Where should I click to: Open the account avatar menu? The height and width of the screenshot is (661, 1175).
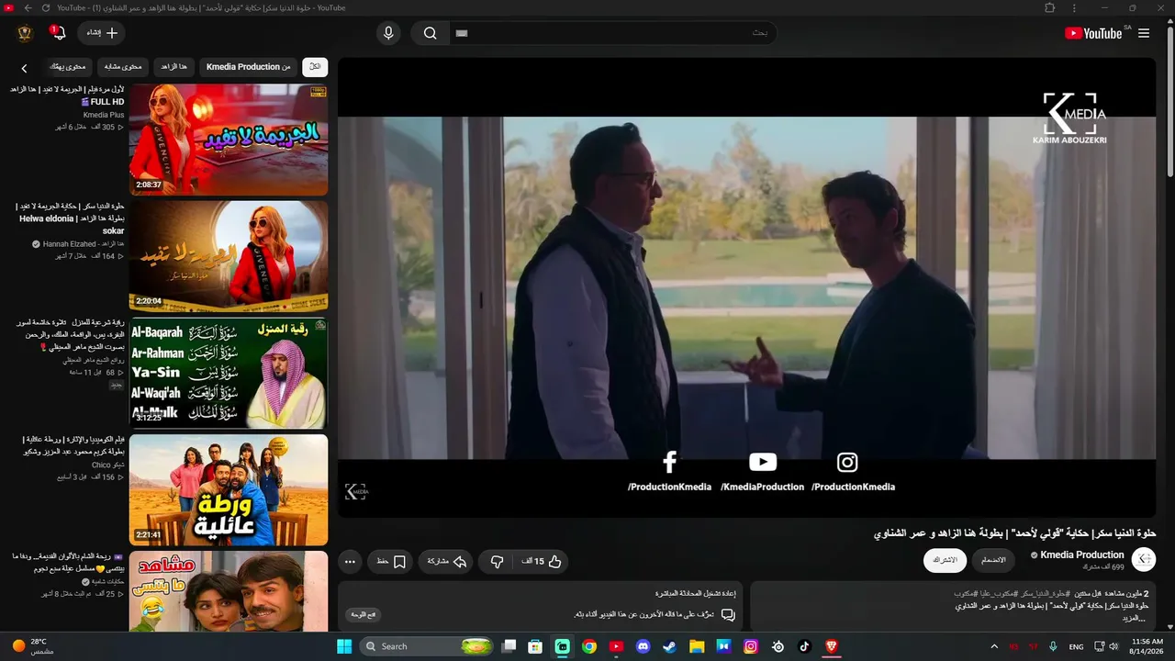[x=25, y=33]
